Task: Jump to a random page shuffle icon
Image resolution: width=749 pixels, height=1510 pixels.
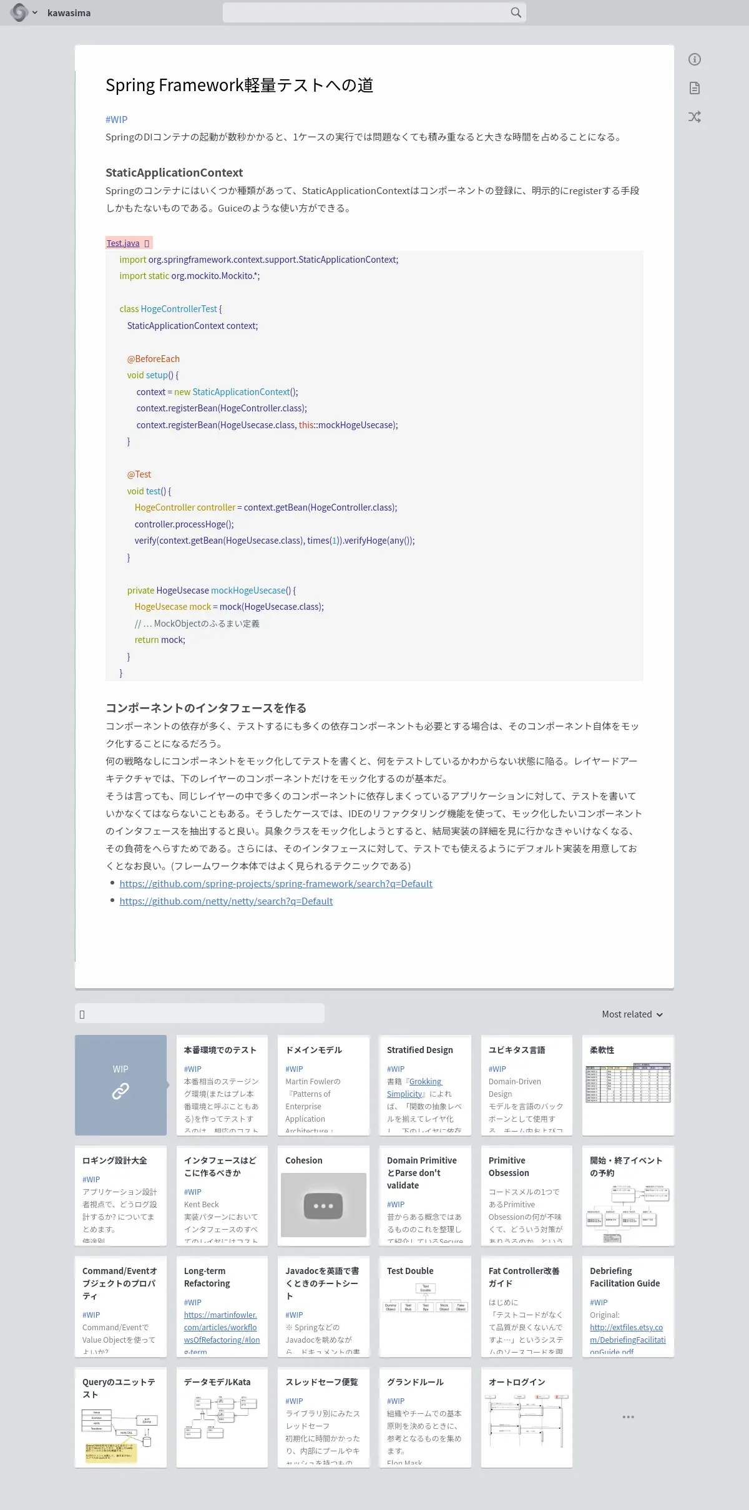Action: point(695,117)
